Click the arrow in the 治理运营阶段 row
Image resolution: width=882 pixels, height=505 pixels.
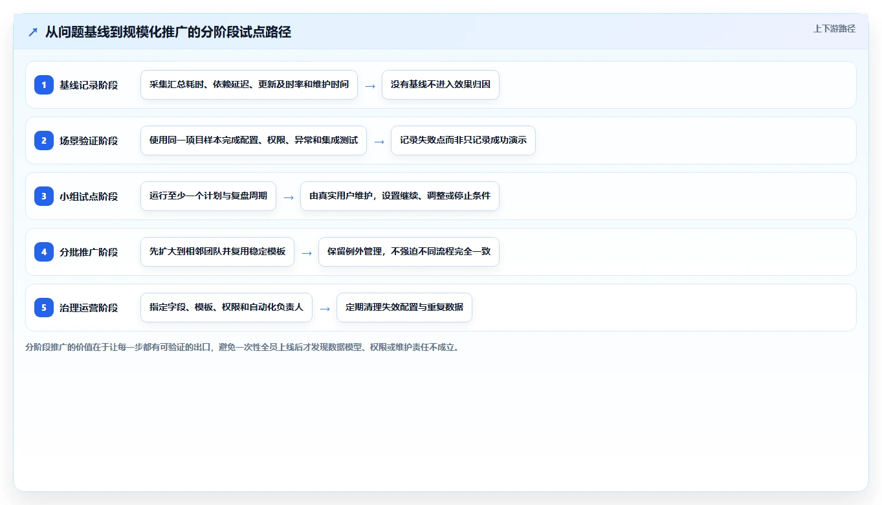[x=325, y=308]
